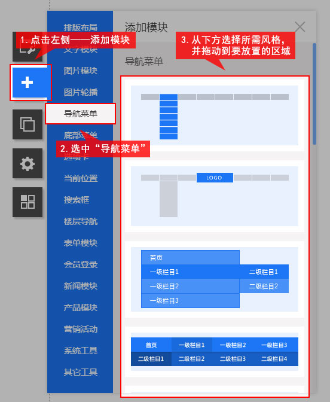Choose the horizontal two-row 一级栏目 menu style

215,352
